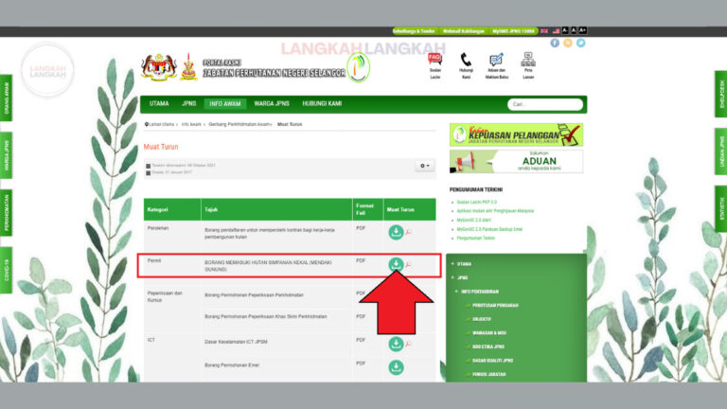Download the Permit row hutan simpanan form
Image resolution: width=727 pixels, height=409 pixels.
[x=396, y=264]
